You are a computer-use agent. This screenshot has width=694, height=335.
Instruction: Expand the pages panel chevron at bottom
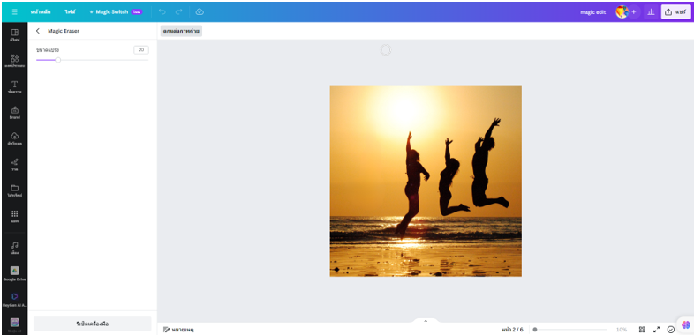tap(426, 321)
